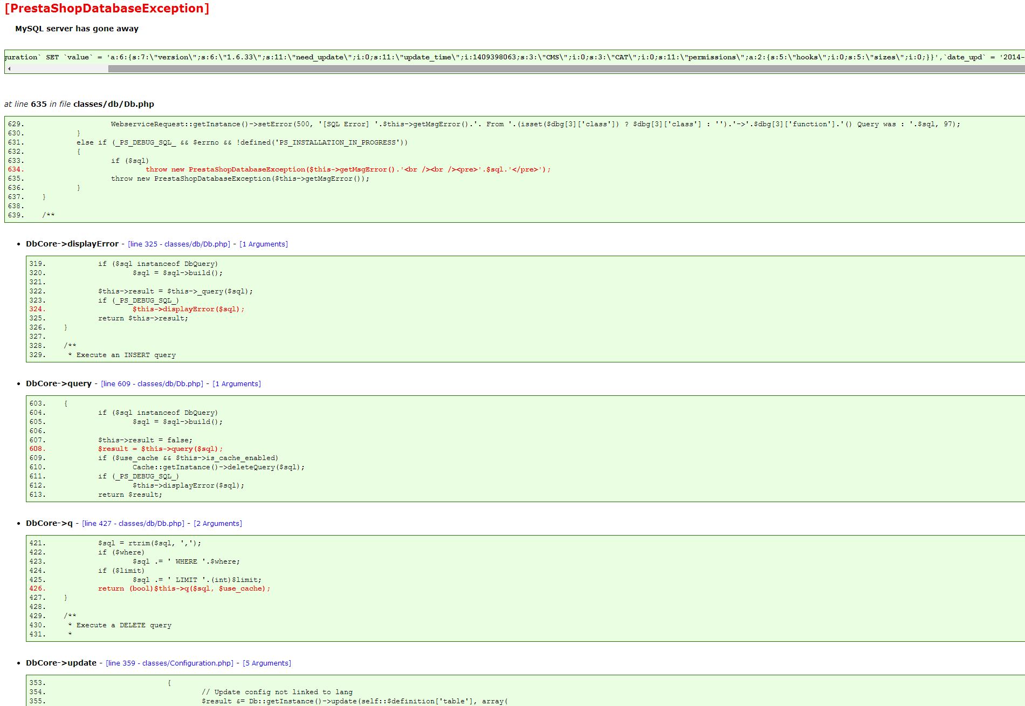The image size is (1025, 706).
Task: Select the 'MySQL server has gone away' message
Action: tap(77, 29)
